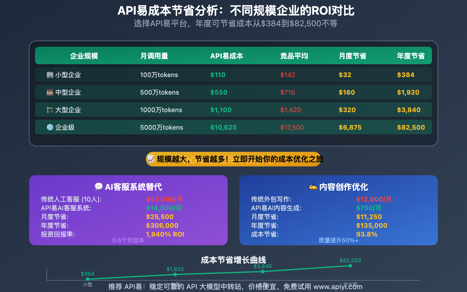The width and height of the screenshot is (467, 292).
Task: Click the $3,840 data point on growth curve
Action: click(263, 272)
